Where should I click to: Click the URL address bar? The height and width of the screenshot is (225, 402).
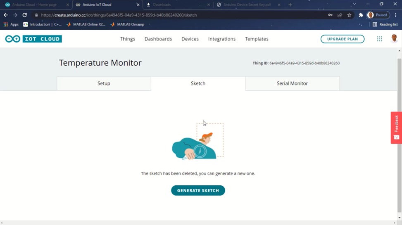click(x=179, y=15)
